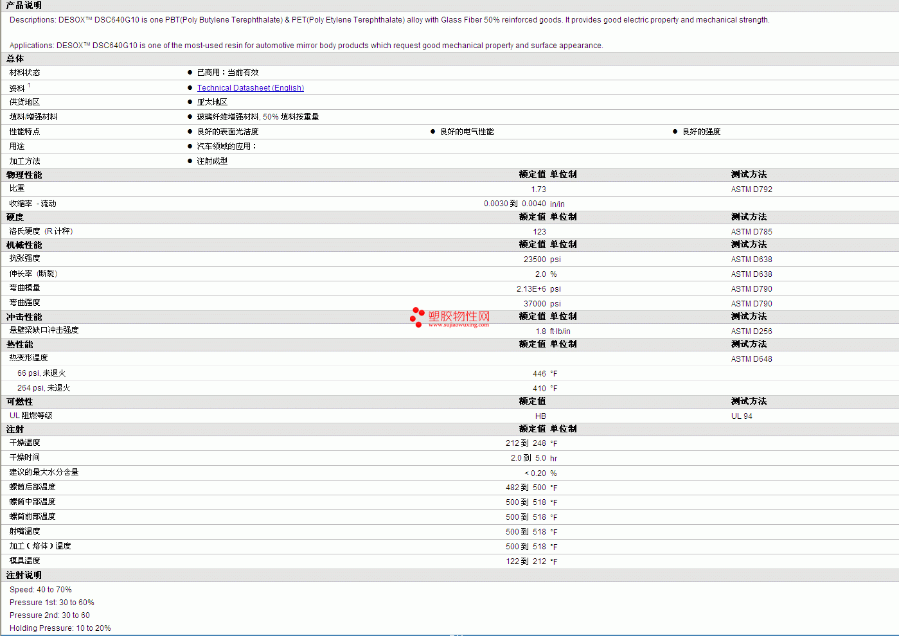Select the 亚太地区 value
The width and height of the screenshot is (899, 636).
click(x=212, y=102)
